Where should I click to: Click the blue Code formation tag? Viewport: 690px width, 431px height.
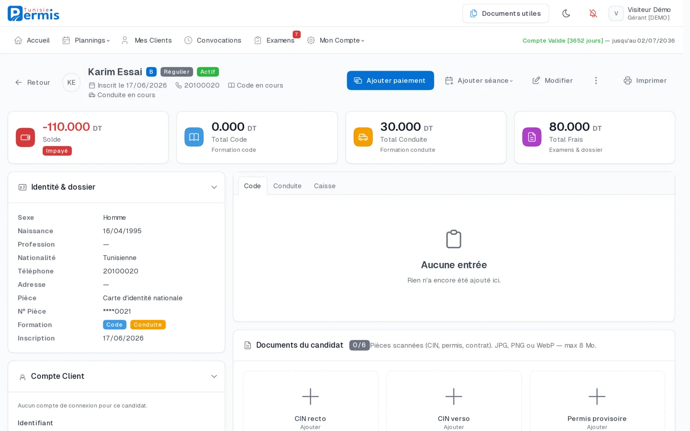[114, 325]
